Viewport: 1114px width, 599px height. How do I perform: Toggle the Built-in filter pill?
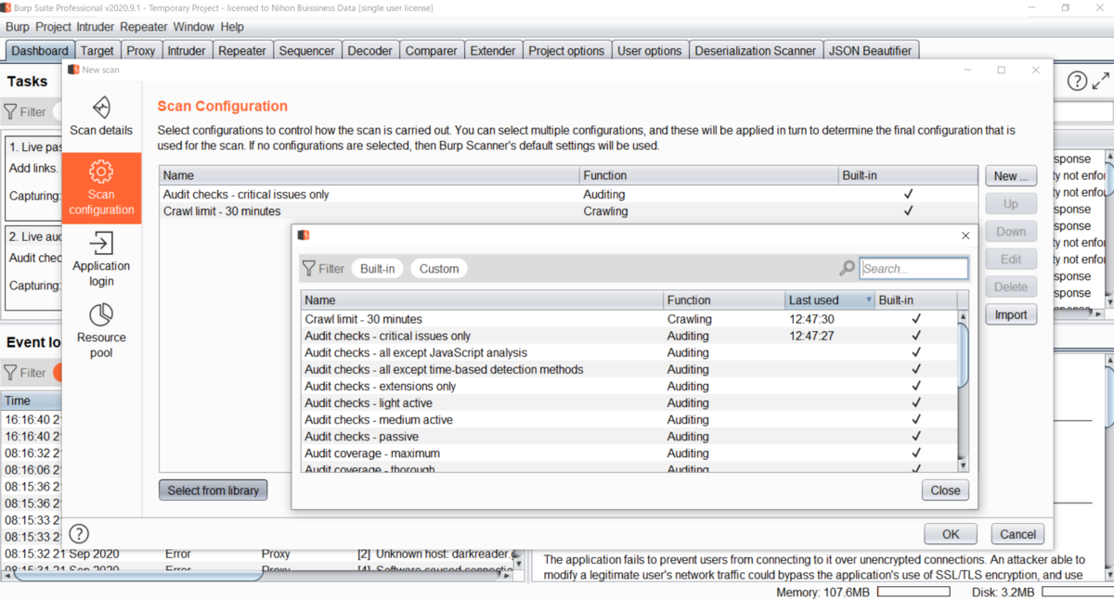point(377,269)
